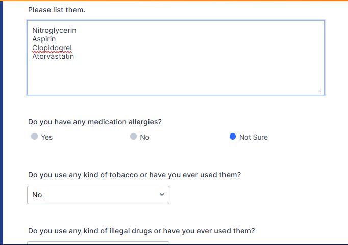Open the tobacco use dropdown
Viewport: 348px width, 245px height.
click(x=98, y=195)
